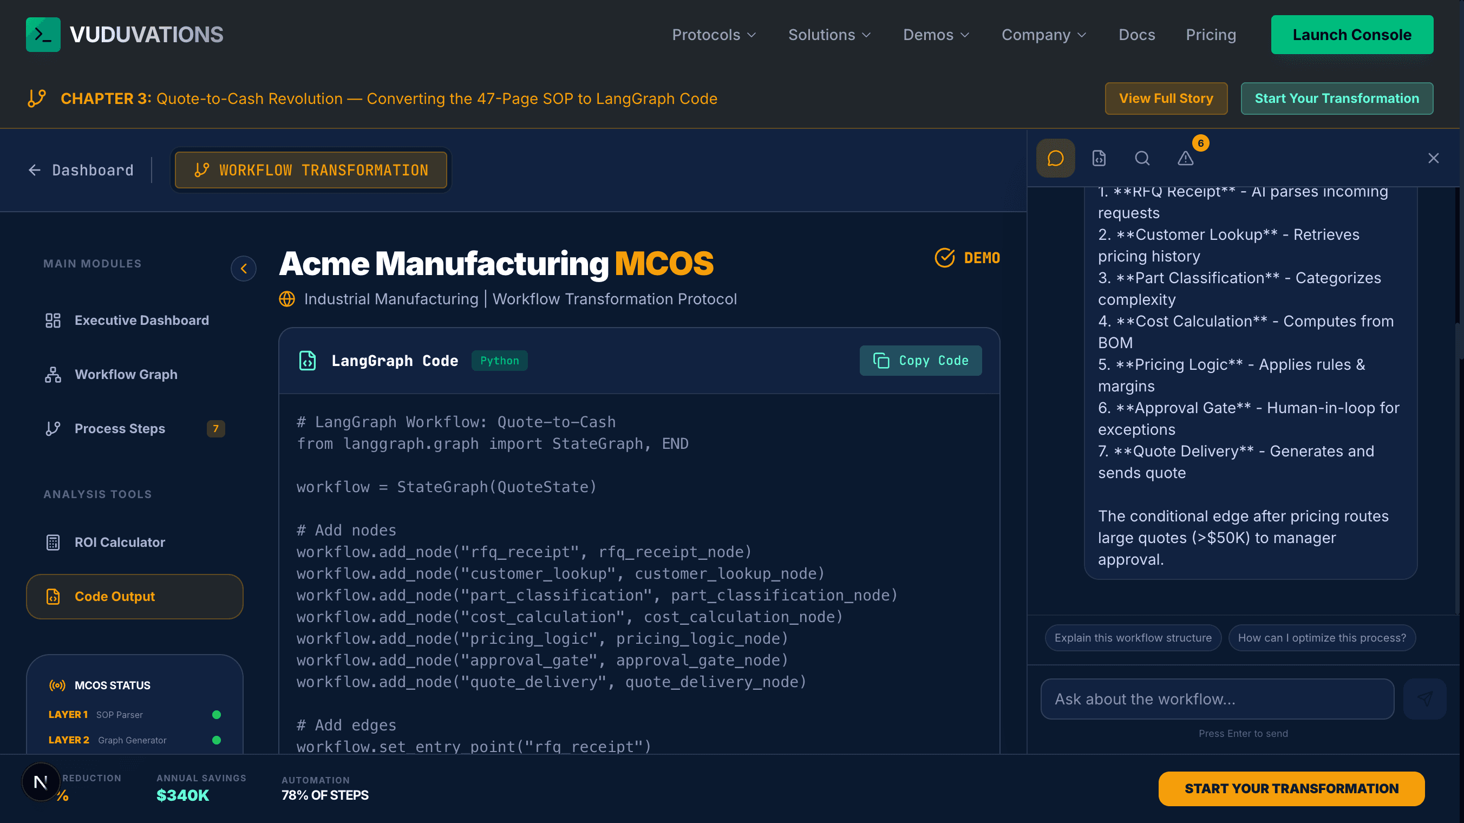Click the copy icon in Copy Code
Screen dimensions: 1464x823
pos(881,361)
